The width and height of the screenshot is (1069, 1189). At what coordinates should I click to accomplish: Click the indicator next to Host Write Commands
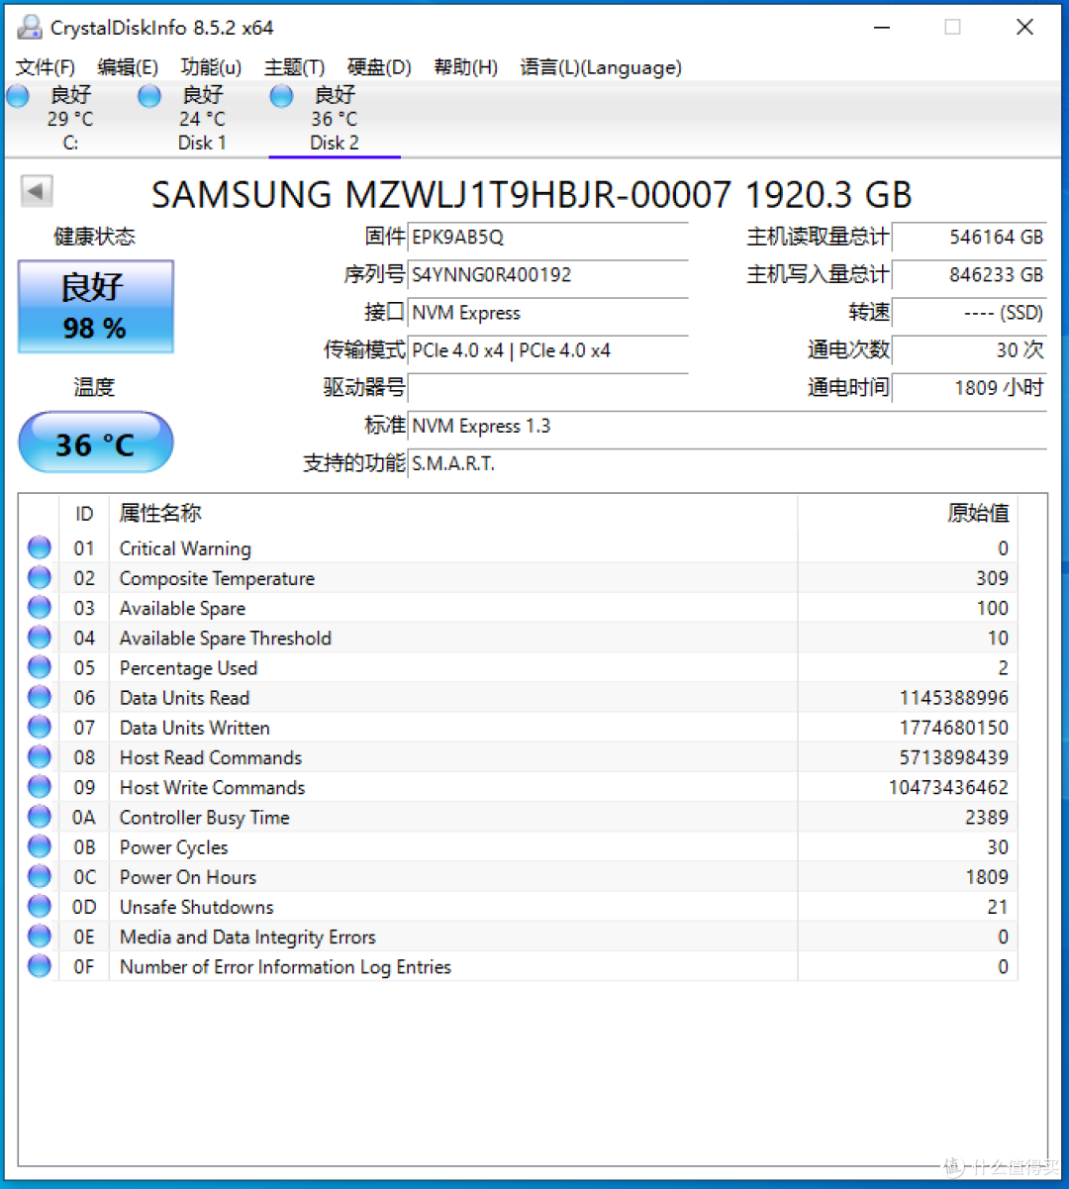pos(39,785)
